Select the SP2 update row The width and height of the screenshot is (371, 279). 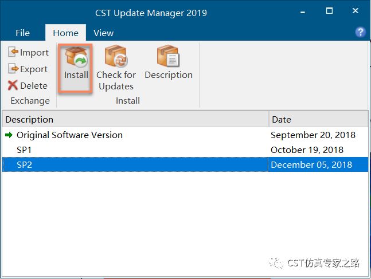click(x=185, y=164)
